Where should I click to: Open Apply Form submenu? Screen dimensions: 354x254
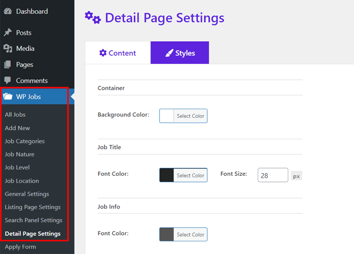click(20, 247)
